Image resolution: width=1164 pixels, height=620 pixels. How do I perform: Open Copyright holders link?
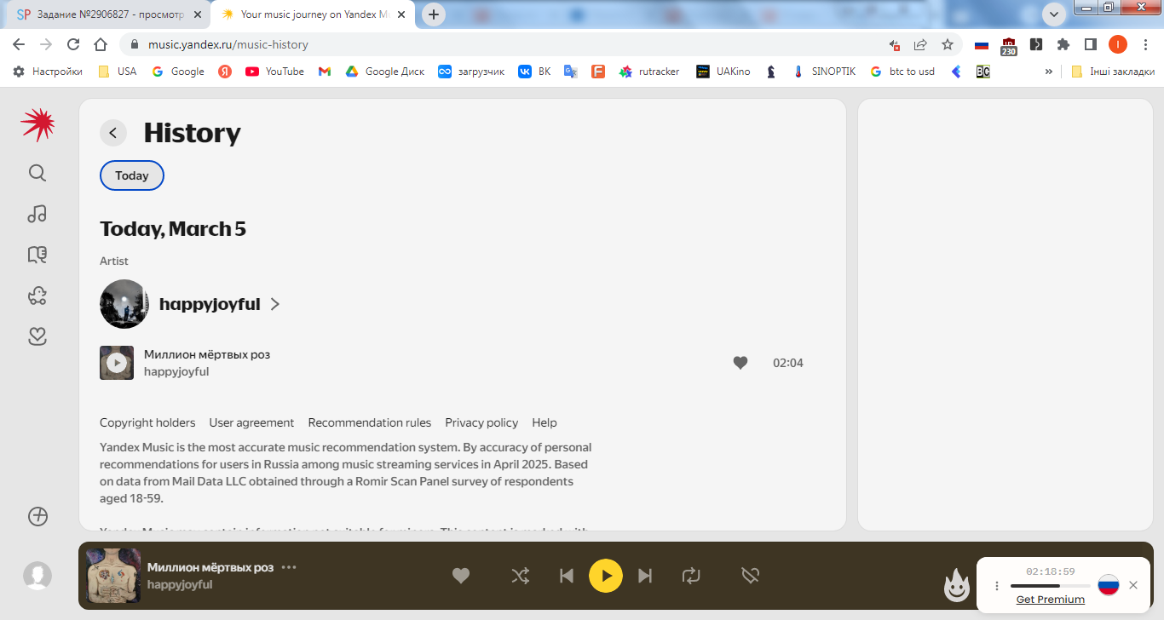[x=147, y=422]
